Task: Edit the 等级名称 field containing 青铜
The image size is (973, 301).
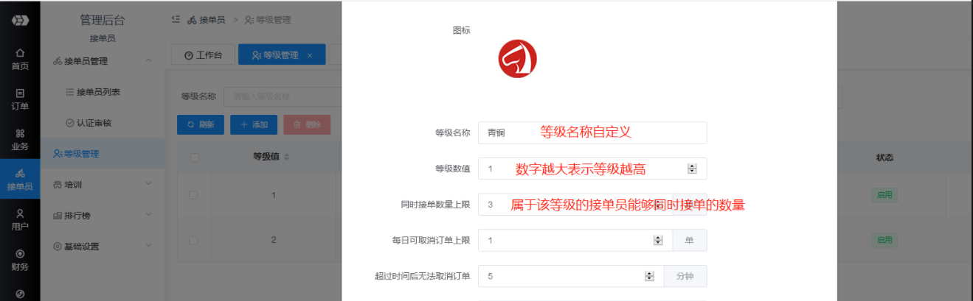Action: click(x=592, y=132)
